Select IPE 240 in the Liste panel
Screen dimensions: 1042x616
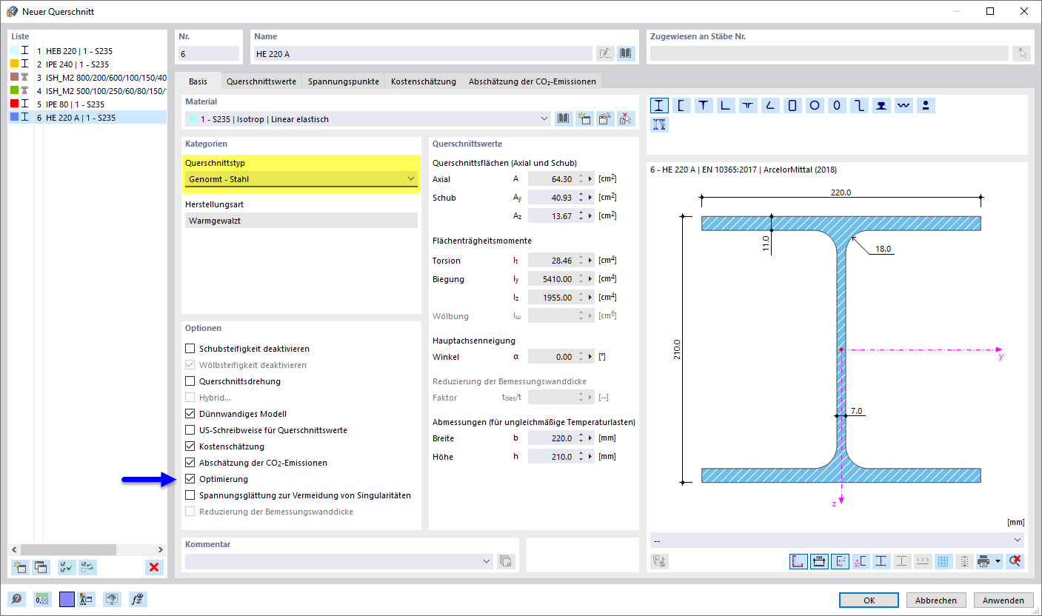click(88, 64)
